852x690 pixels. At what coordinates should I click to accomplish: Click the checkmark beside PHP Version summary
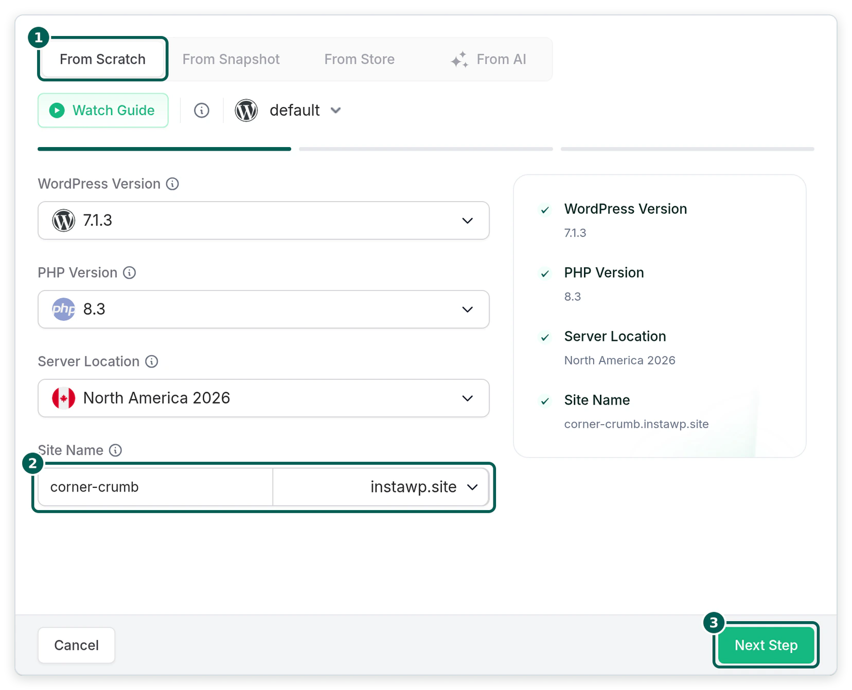[545, 274]
